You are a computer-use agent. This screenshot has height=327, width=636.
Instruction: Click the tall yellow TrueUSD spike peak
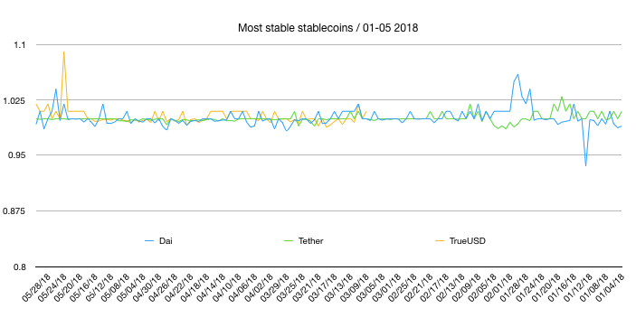pyautogui.click(x=63, y=52)
